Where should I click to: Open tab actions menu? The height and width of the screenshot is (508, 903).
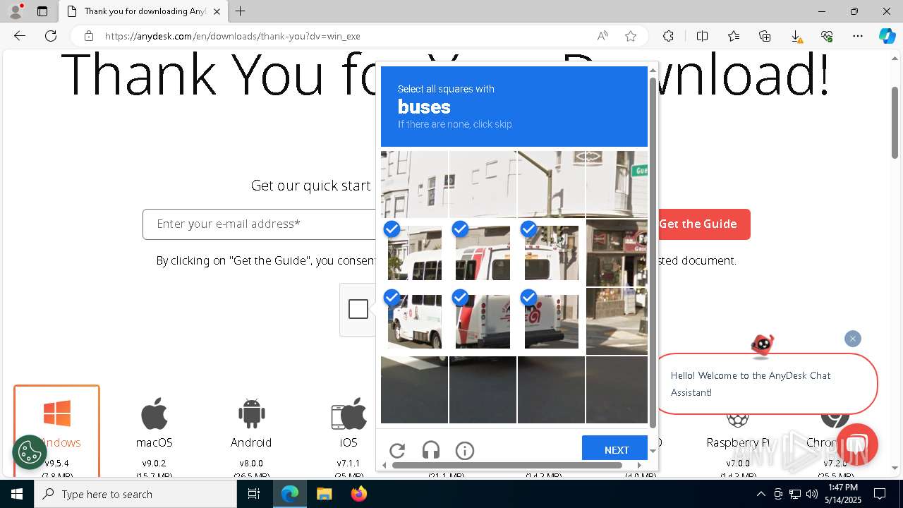coord(42,11)
